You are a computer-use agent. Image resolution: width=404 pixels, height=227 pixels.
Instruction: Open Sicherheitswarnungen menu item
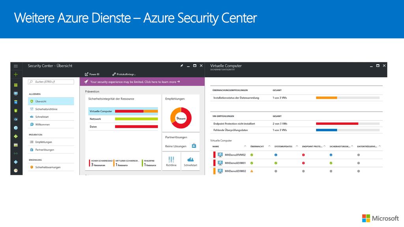[x=51, y=167]
